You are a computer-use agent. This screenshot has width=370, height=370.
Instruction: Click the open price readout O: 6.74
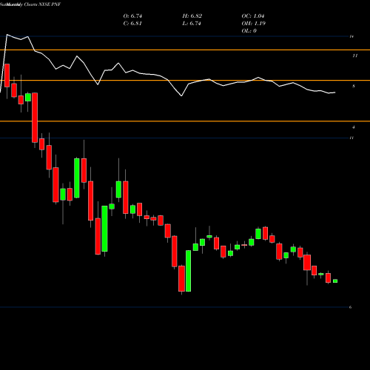[132, 16]
